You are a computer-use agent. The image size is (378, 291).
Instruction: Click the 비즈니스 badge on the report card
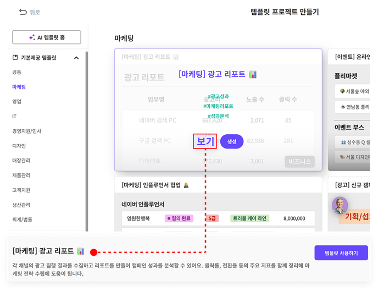coord(299,161)
